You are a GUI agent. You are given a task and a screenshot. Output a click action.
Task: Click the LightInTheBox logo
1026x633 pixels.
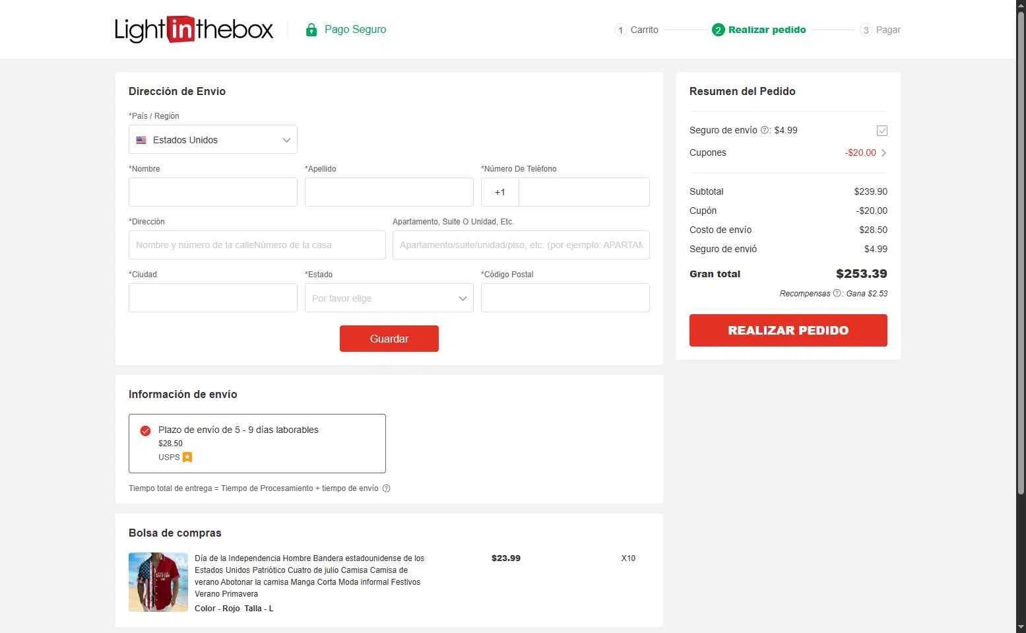194,30
